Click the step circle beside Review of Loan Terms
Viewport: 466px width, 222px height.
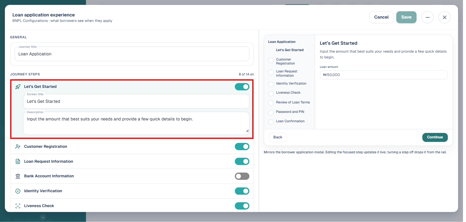click(271, 103)
